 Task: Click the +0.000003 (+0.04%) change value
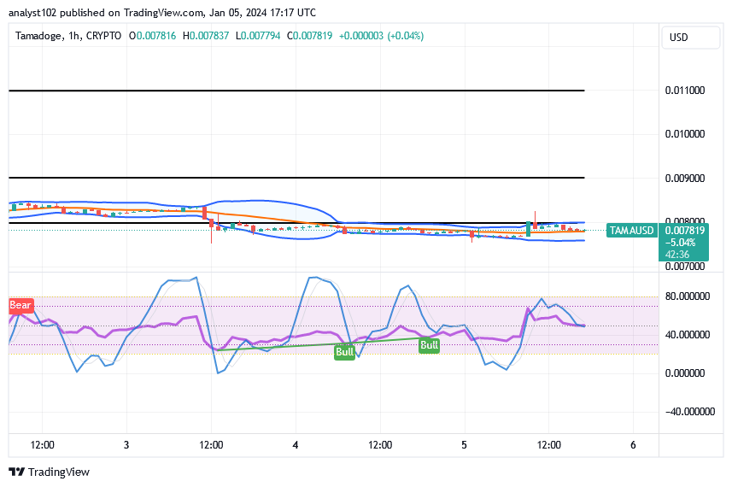click(381, 36)
